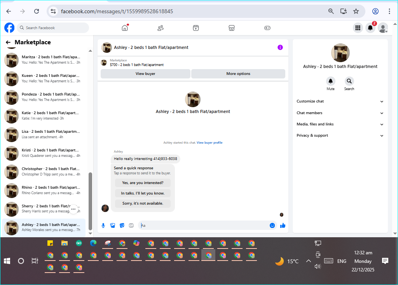Open Lisa conversation in list
This screenshot has height=285, width=398.
coord(44,134)
